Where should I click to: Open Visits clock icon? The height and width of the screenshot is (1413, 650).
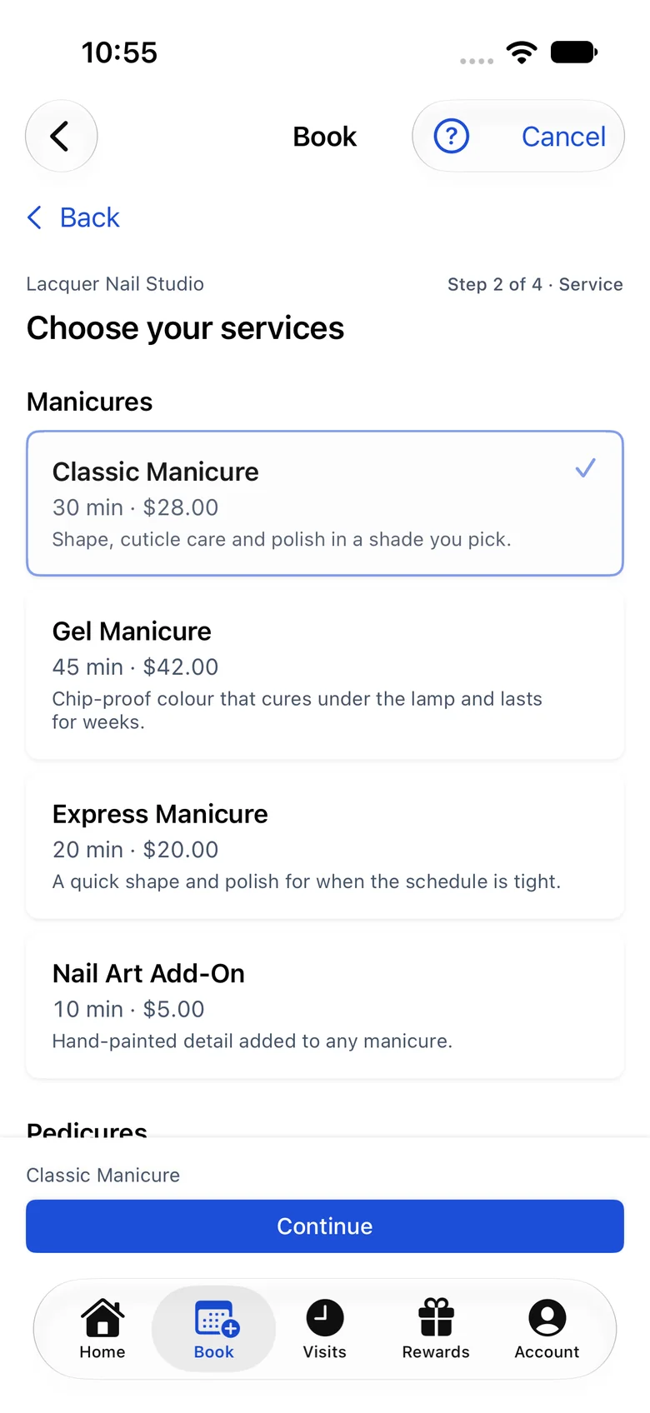324,1318
